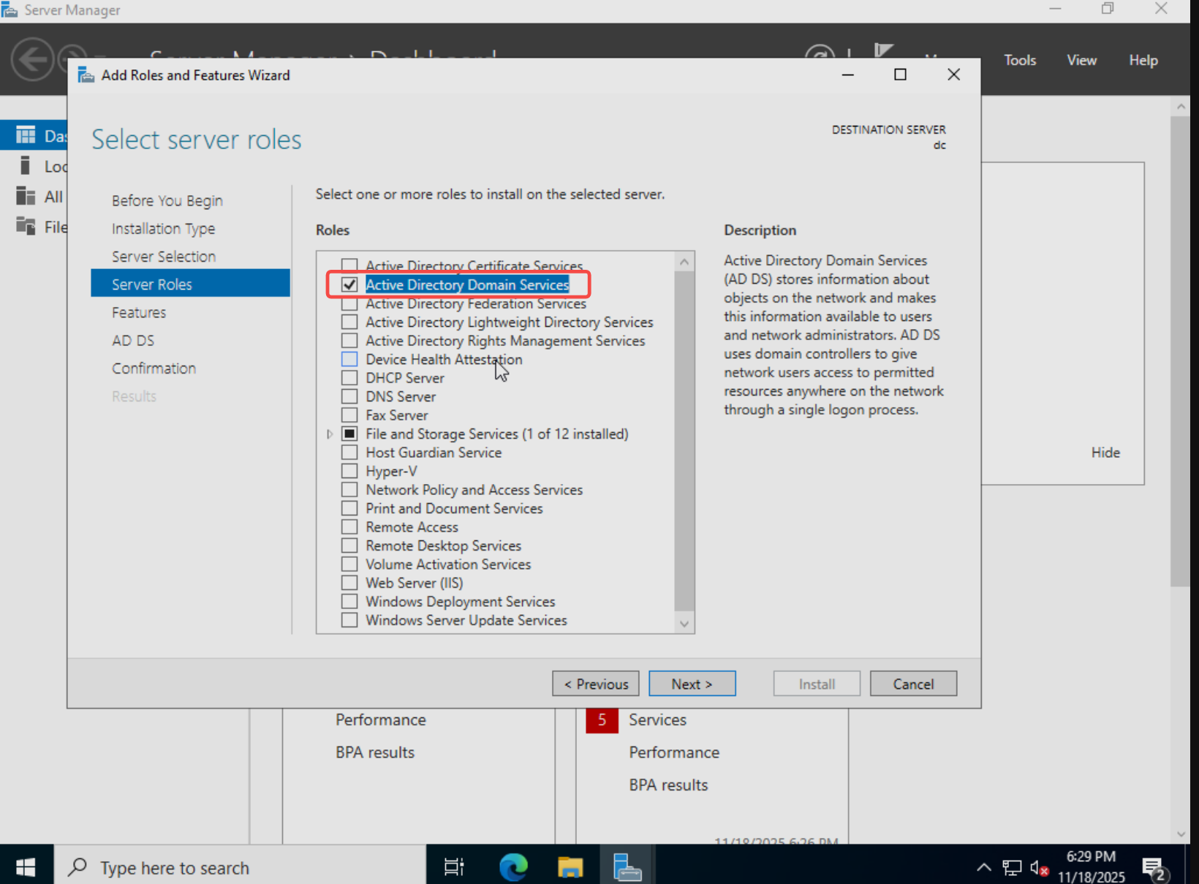Open the Action Center notifications icon

pos(1155,869)
